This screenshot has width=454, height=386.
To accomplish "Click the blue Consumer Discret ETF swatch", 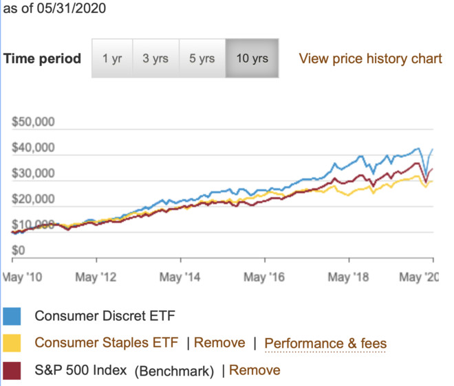I will pos(12,316).
